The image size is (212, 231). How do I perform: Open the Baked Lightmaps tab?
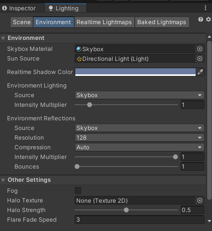coord(162,22)
